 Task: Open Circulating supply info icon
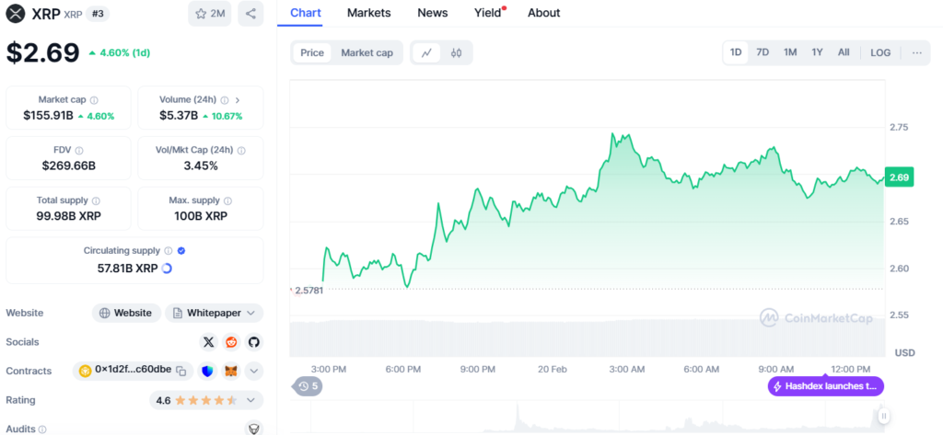169,250
